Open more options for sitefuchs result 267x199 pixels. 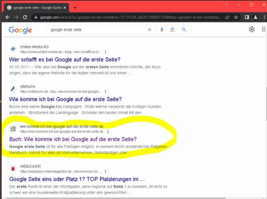tap(105, 92)
